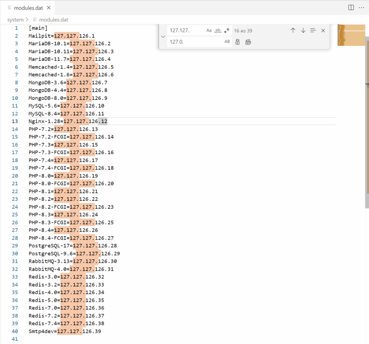Click the [main] section line
Screen dimensions: 369x344
coord(38,28)
